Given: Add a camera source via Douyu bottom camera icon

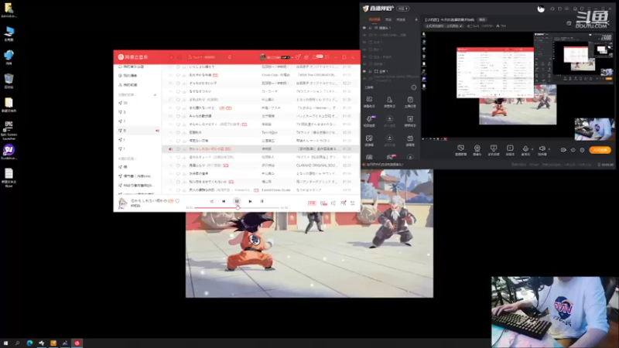Looking at the screenshot, I should [477, 149].
